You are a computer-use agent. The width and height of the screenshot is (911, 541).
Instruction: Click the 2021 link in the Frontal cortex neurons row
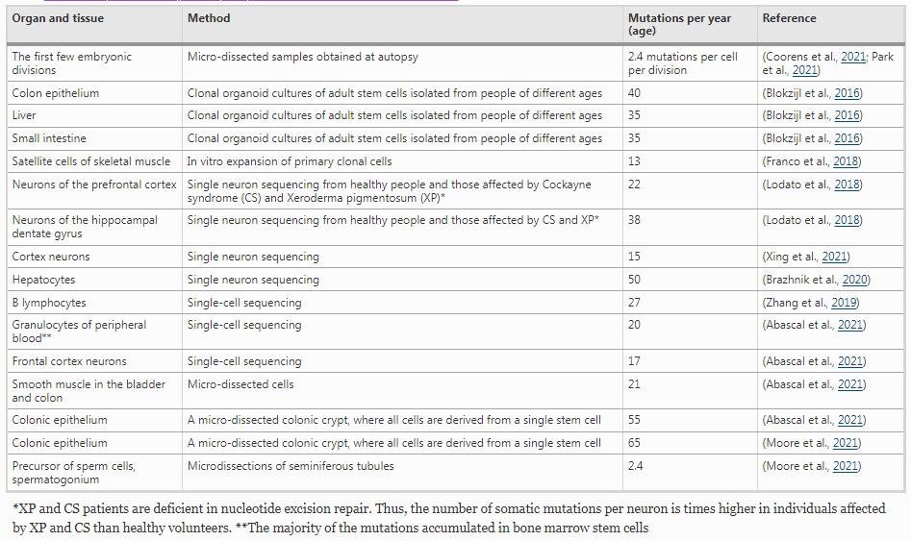click(850, 361)
